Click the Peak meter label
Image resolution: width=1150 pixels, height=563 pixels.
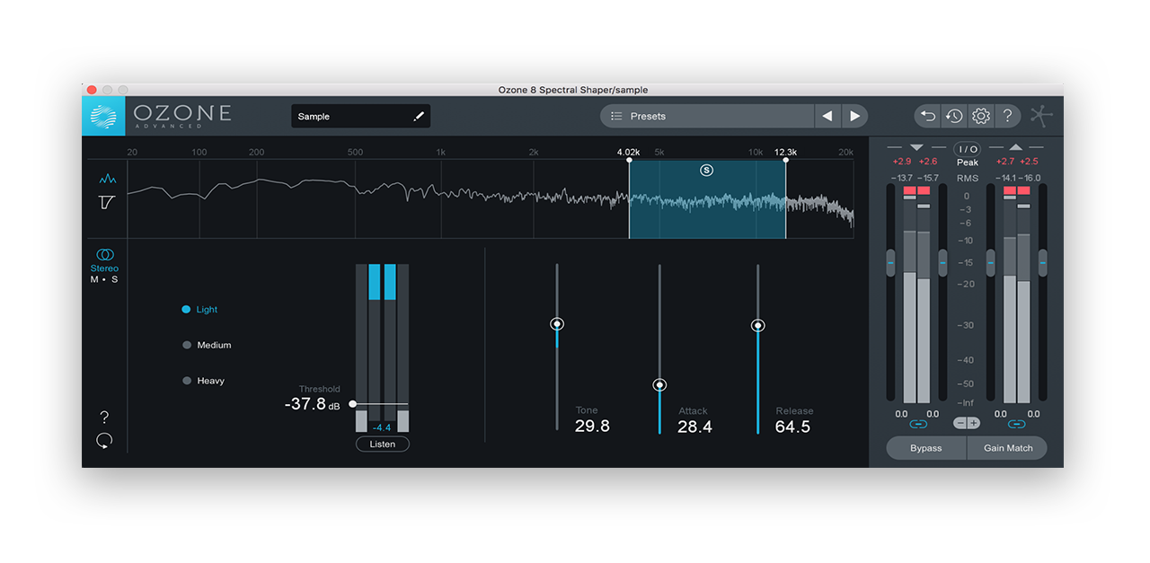[968, 163]
